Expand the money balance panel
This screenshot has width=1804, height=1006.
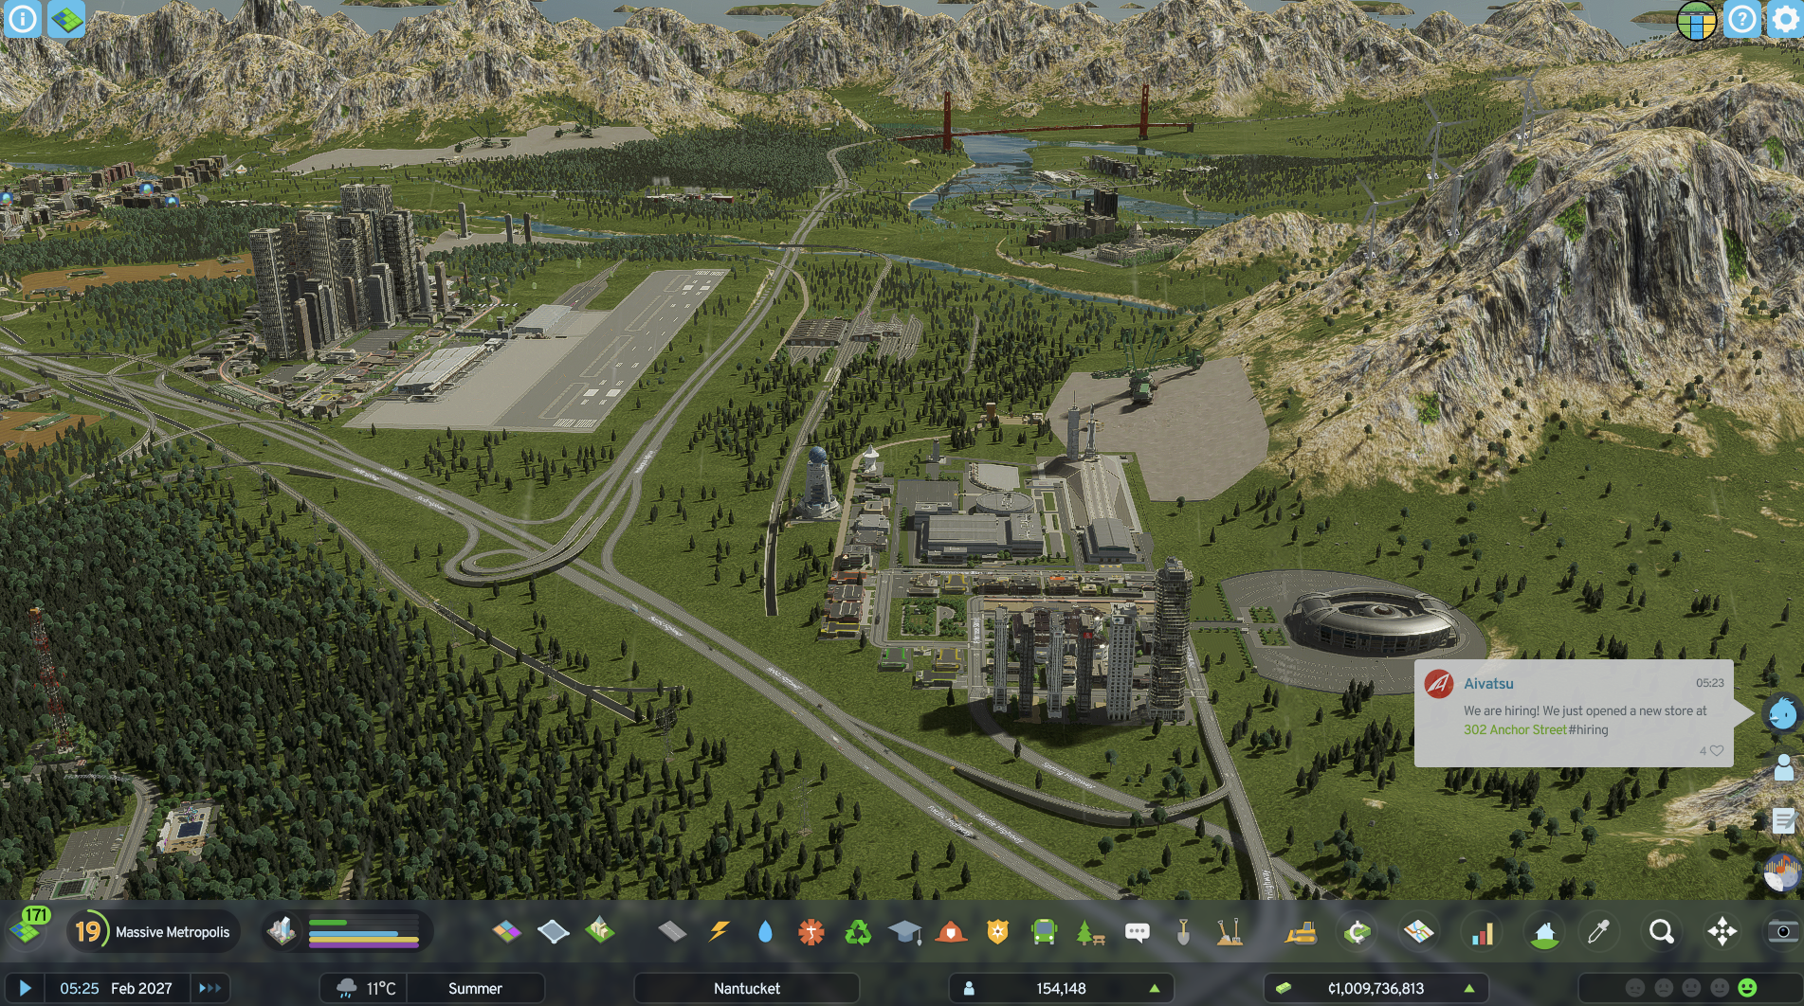pyautogui.click(x=1376, y=988)
